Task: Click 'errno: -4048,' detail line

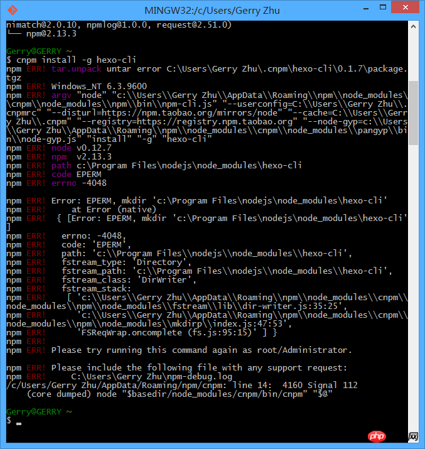Action: pos(94,236)
